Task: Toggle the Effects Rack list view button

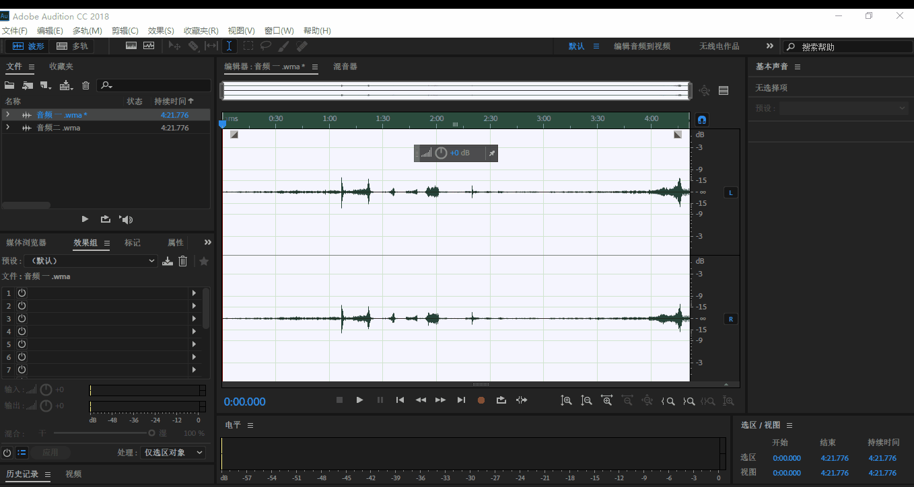Action: [22, 453]
